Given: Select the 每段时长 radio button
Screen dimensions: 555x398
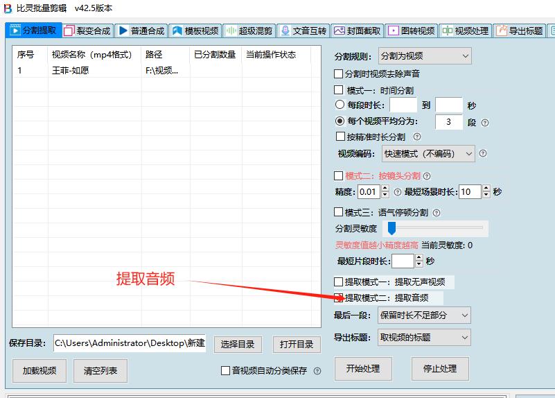Looking at the screenshot, I should click(340, 105).
